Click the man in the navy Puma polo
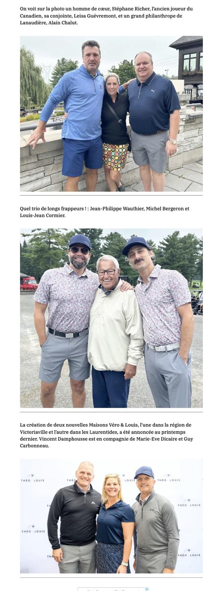This screenshot has width=224, height=591. coord(153,119)
